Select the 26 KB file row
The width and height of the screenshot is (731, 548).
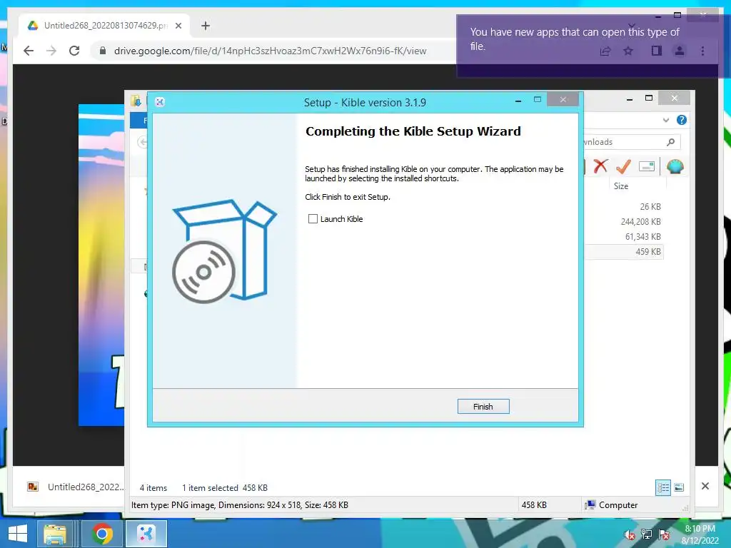(x=624, y=206)
